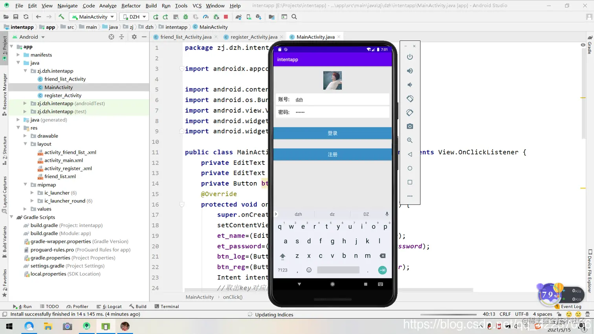Image resolution: width=594 pixels, height=334 pixels.
Task: Open the Event Log button
Action: (x=568, y=307)
